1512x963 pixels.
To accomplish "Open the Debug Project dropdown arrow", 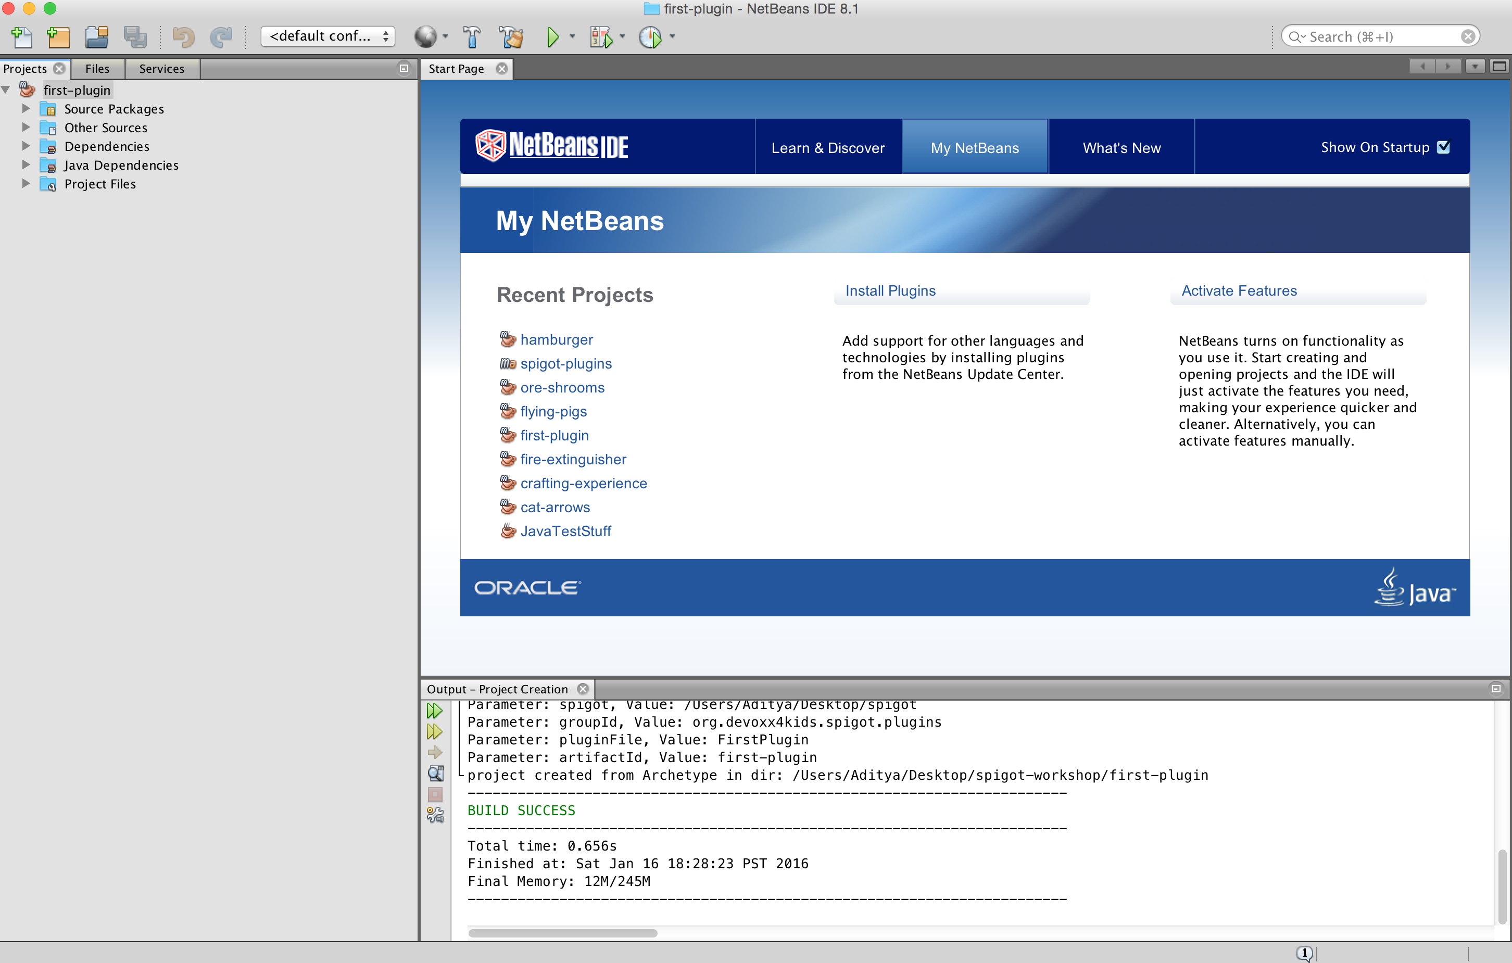I will (622, 36).
